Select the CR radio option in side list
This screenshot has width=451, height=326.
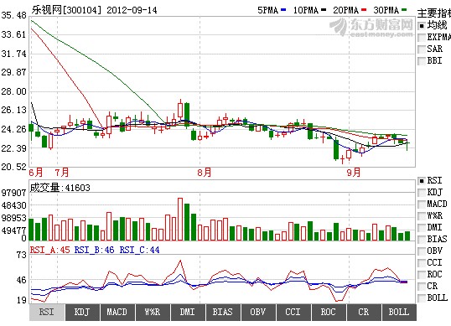click(x=422, y=287)
